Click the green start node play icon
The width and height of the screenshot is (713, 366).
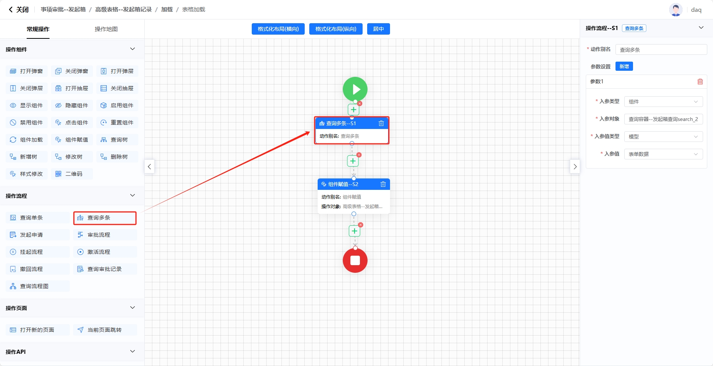(x=355, y=89)
